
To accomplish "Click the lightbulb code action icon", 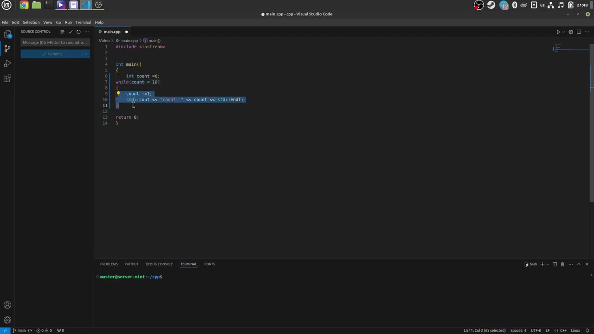I will tap(118, 94).
